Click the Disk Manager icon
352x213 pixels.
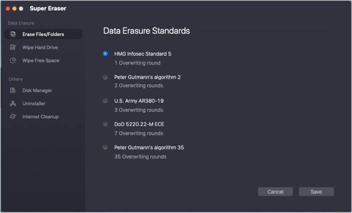pyautogui.click(x=13, y=90)
